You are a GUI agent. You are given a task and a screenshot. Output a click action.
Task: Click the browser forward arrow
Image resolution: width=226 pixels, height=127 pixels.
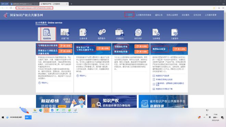(7, 8)
